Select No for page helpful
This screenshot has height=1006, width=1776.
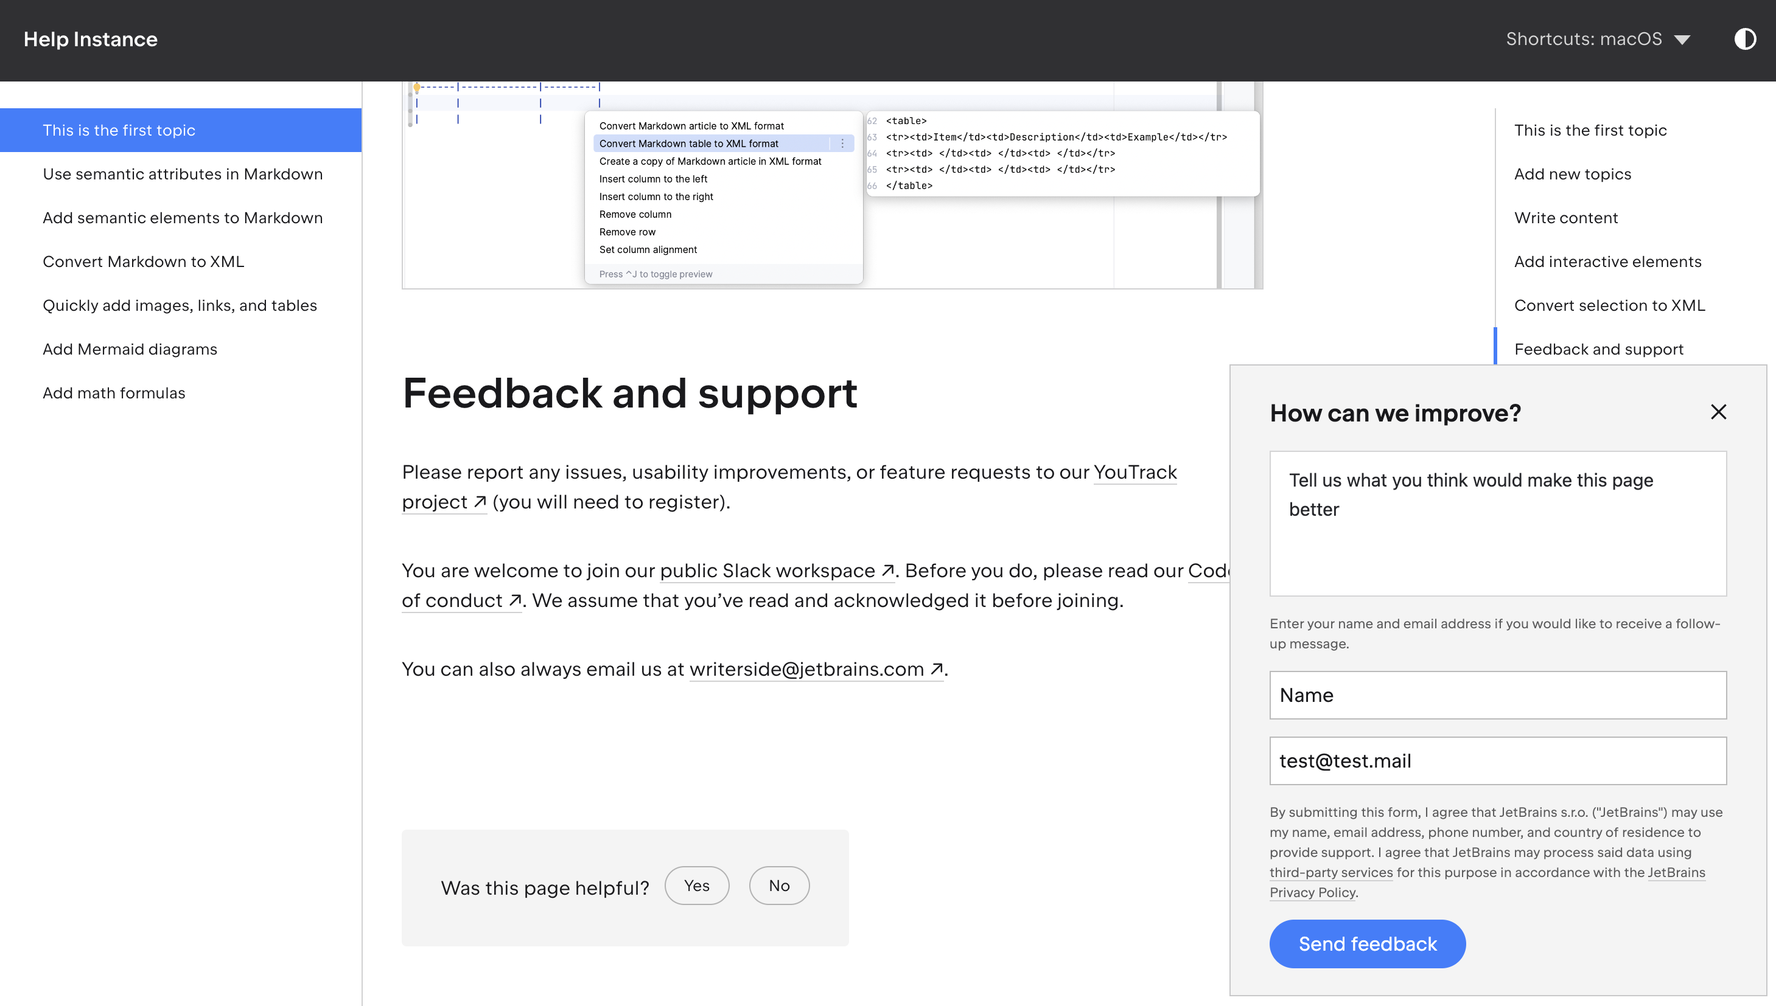pos(778,886)
